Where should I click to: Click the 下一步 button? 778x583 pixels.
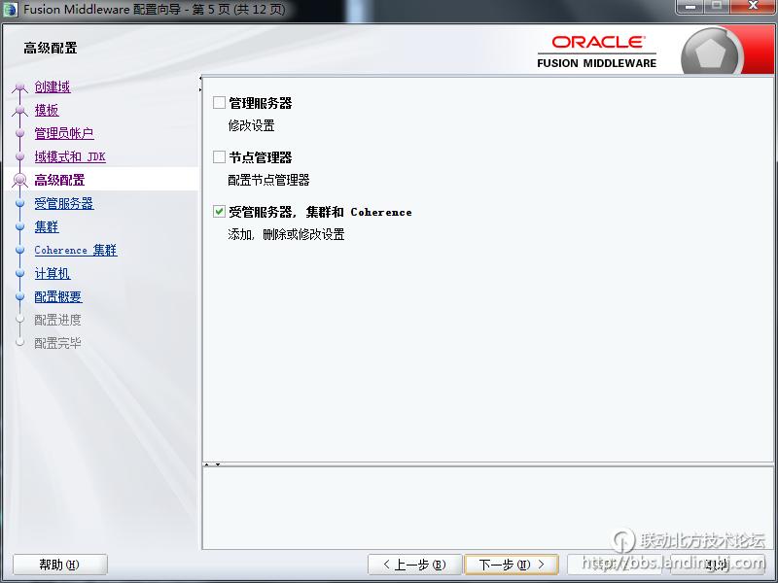click(x=512, y=565)
